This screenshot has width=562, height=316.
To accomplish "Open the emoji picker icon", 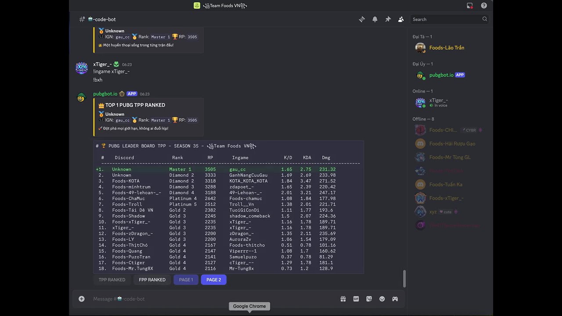I will [382, 299].
